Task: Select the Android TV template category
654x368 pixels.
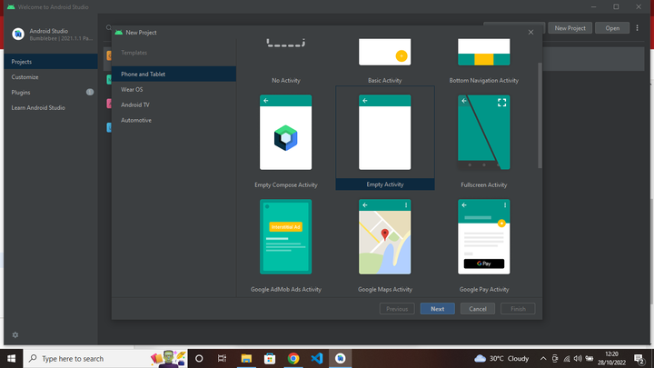Action: [136, 104]
